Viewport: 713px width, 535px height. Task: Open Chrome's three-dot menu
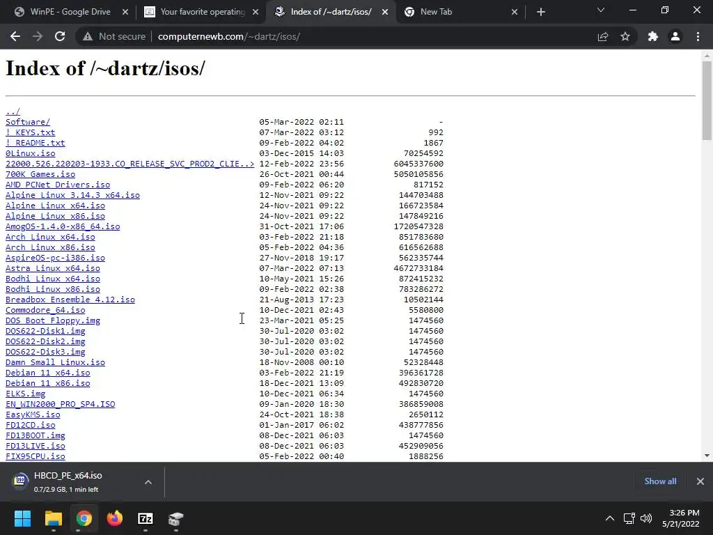point(698,36)
